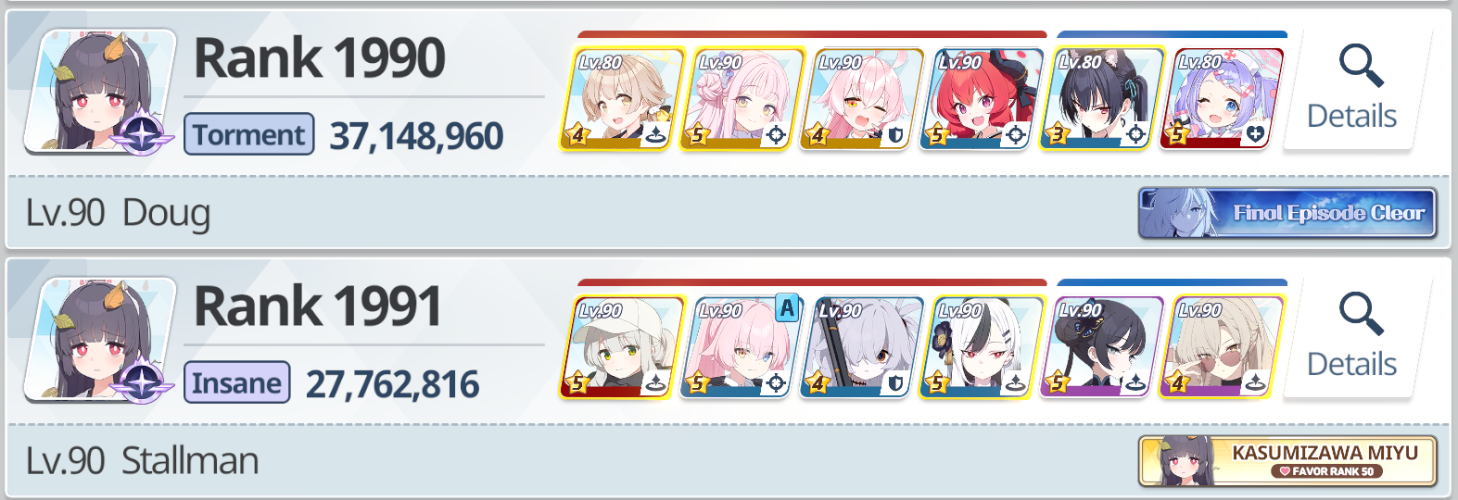
Task: Select black-and-white haired Lv.90 student in Rank 1991
Action: pyautogui.click(x=982, y=346)
